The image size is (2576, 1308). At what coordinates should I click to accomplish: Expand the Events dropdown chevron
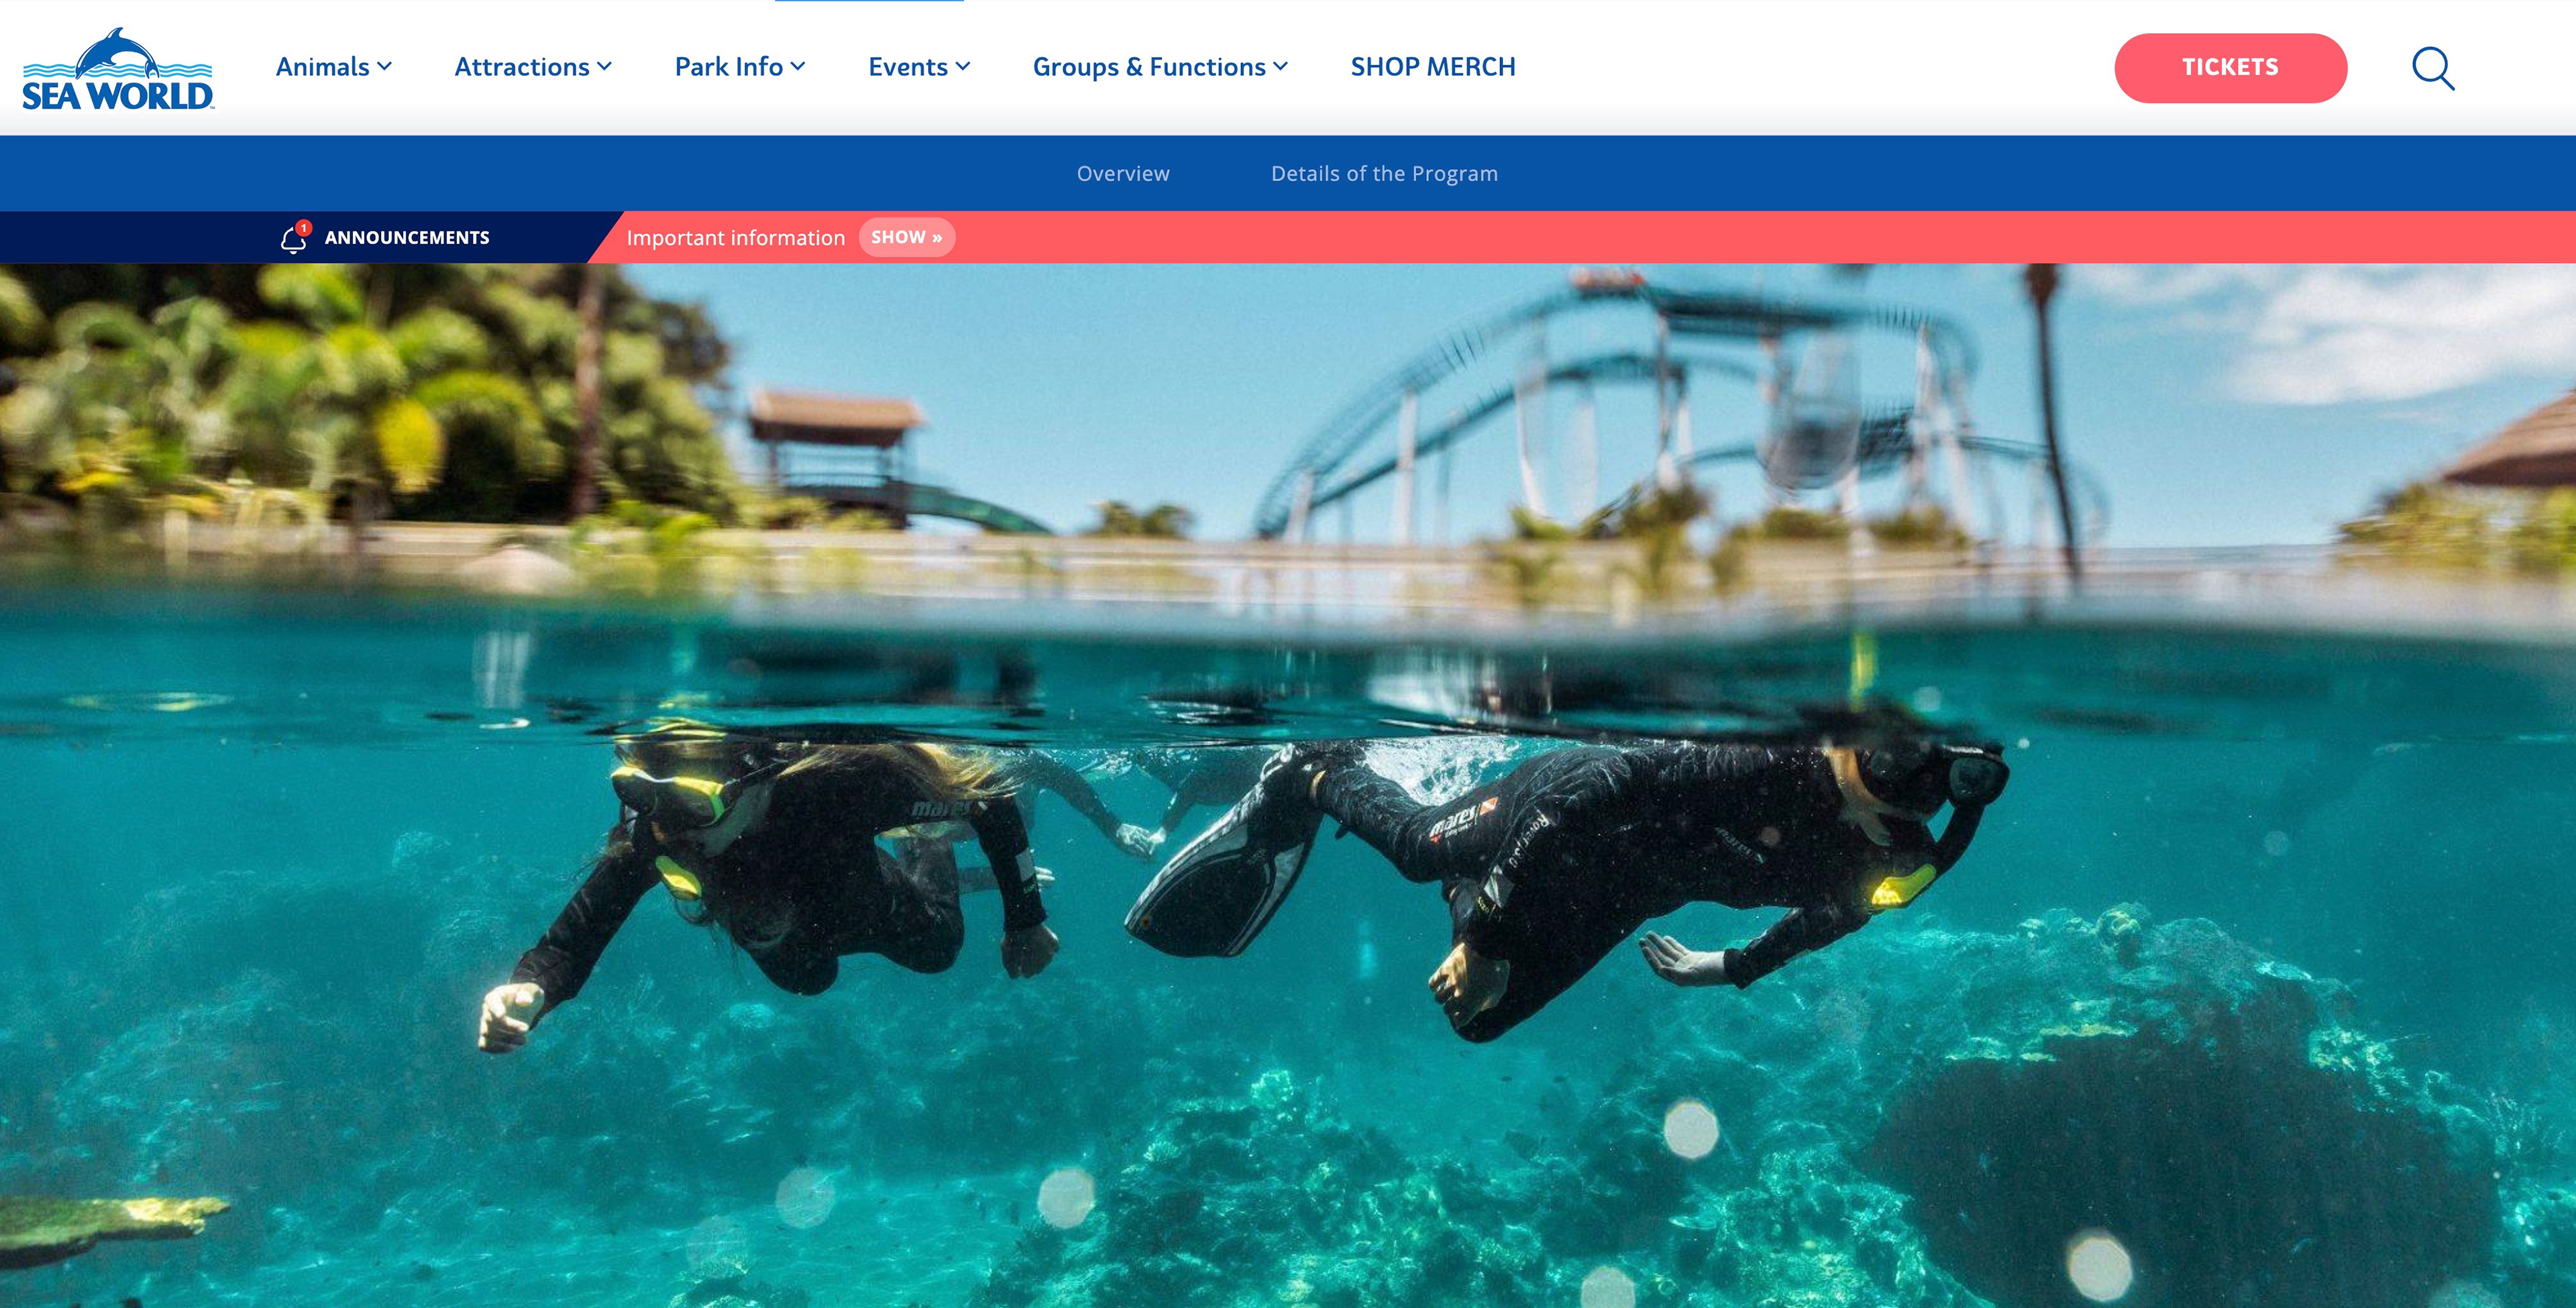tap(962, 66)
